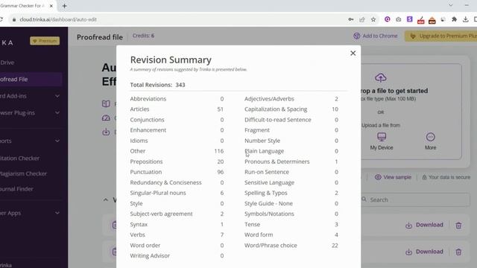Click the Articles row in summary
Image resolution: width=477 pixels, height=268 pixels.
177,109
